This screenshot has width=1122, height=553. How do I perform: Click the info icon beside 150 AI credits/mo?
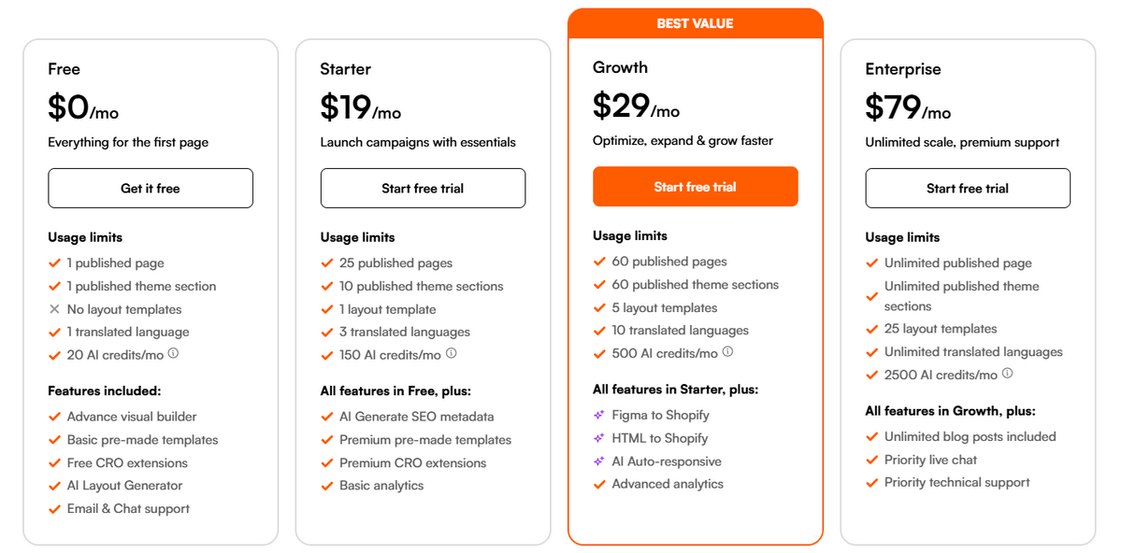pyautogui.click(x=451, y=354)
